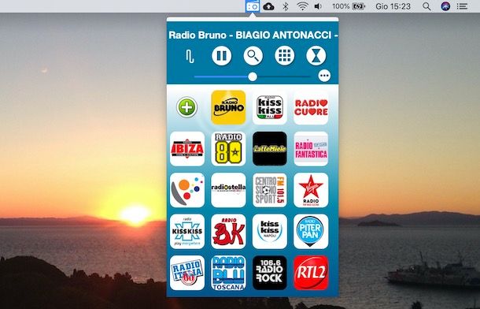The width and height of the screenshot is (480, 309).
Task: Open the three-dots more options button
Action: pos(324,76)
